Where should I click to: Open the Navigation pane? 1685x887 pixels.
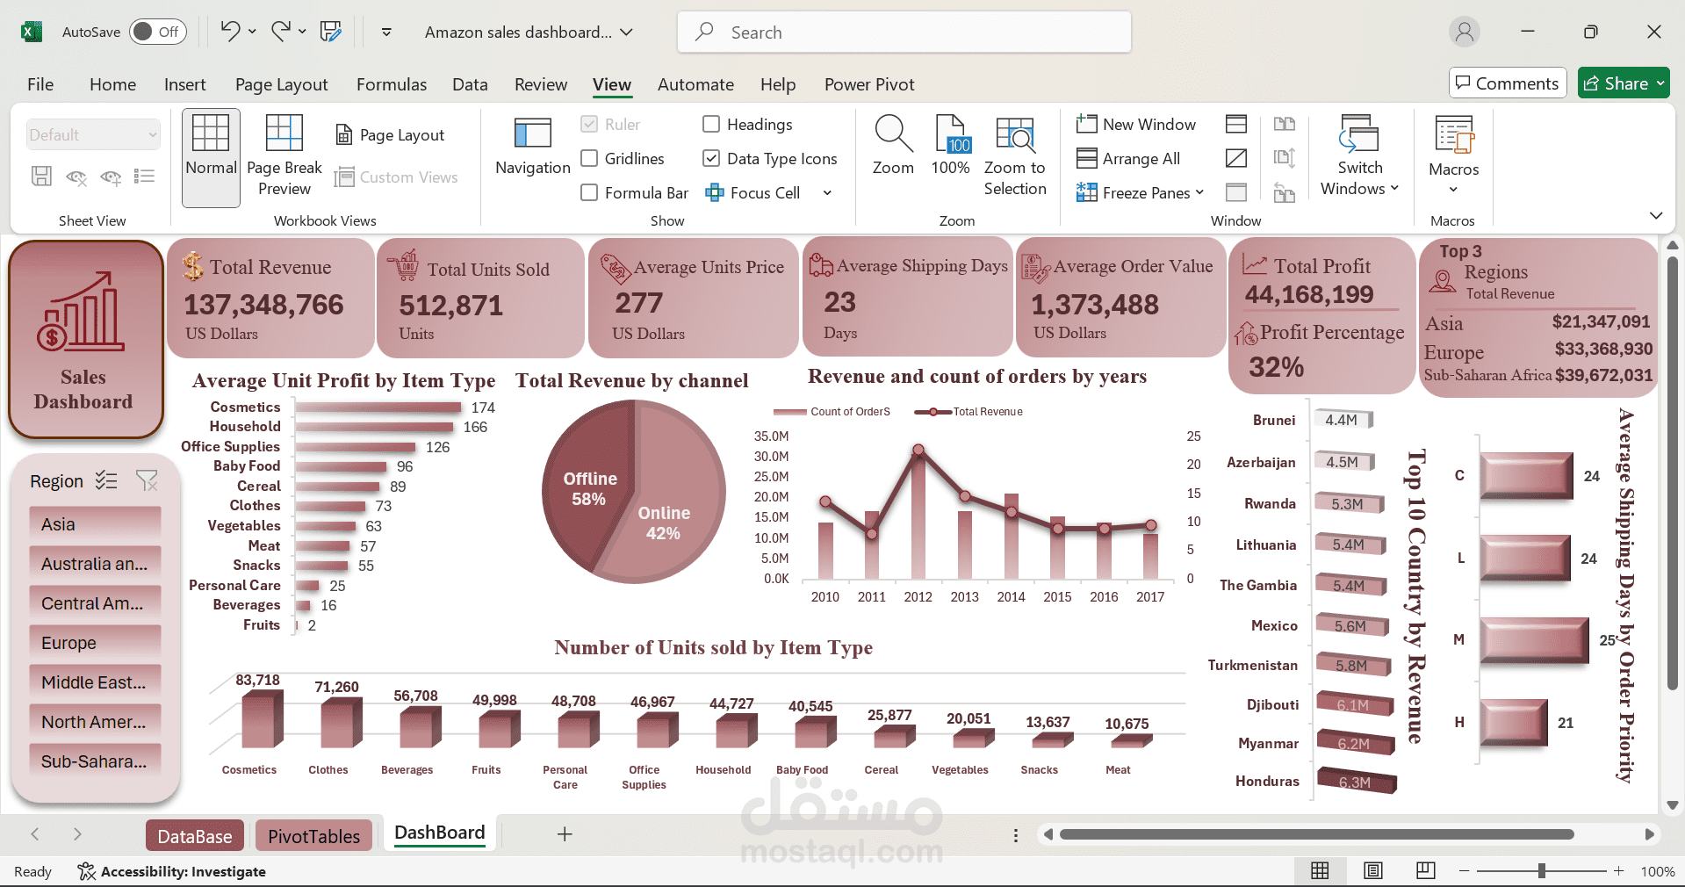coord(533,148)
